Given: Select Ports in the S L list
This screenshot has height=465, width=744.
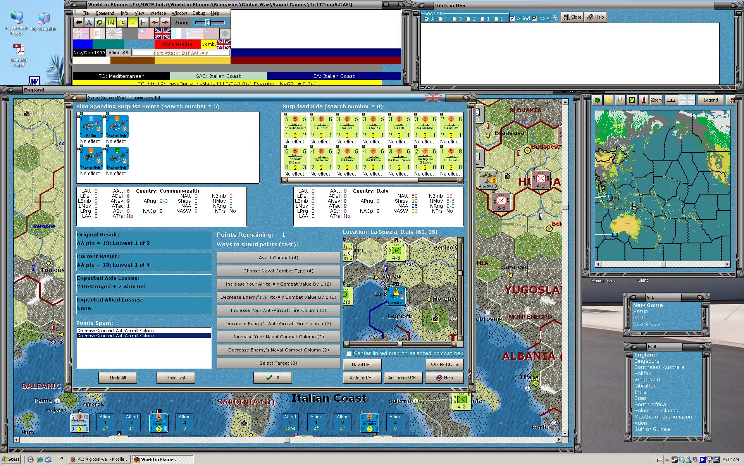Looking at the screenshot, I should [x=639, y=318].
